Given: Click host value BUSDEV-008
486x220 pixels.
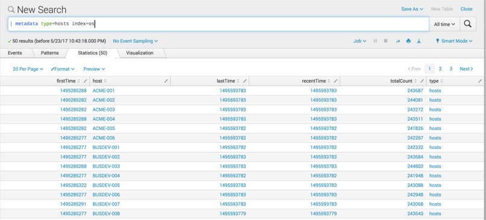Looking at the screenshot, I should (106, 213).
